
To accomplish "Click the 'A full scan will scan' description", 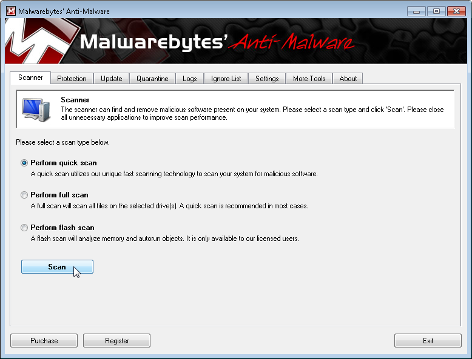I will pos(169,206).
